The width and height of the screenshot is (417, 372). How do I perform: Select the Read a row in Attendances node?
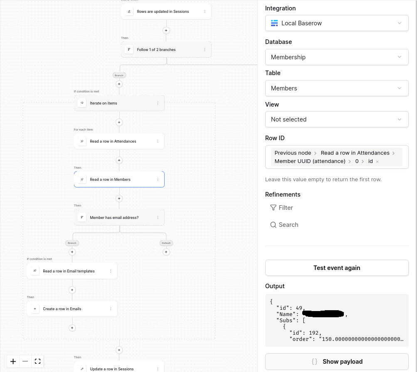[x=113, y=141]
